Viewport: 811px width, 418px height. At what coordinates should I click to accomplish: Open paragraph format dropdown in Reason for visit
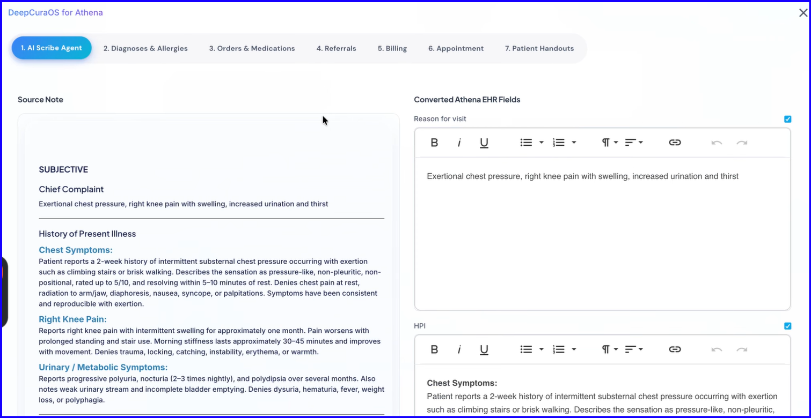click(610, 143)
